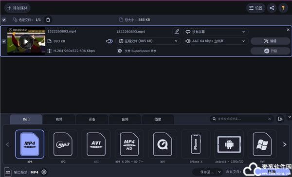Switch to the Video tab
292x177 pixels.
(59, 119)
